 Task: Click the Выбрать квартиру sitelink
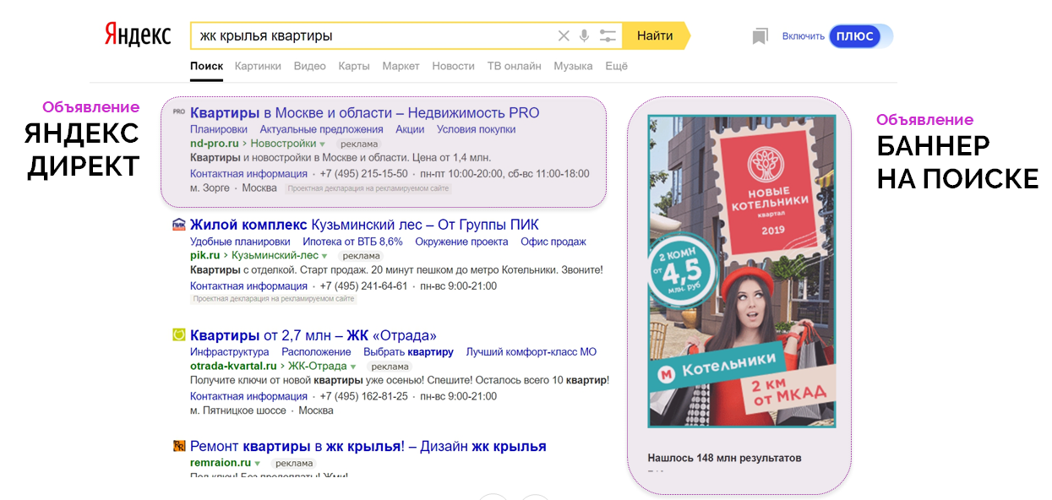pos(408,352)
